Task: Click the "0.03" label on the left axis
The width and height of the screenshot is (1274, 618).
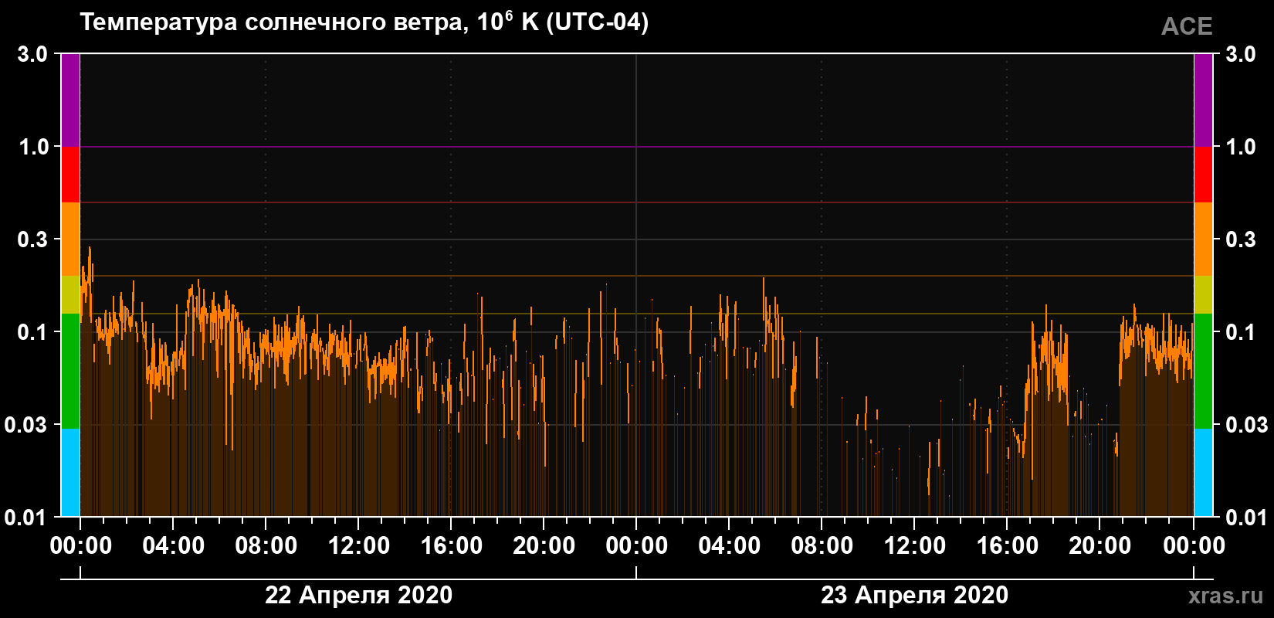Action: [x=27, y=425]
